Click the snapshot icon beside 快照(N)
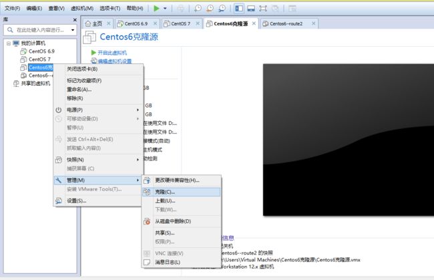Screen dimensions: 434x280 [x=58, y=160]
